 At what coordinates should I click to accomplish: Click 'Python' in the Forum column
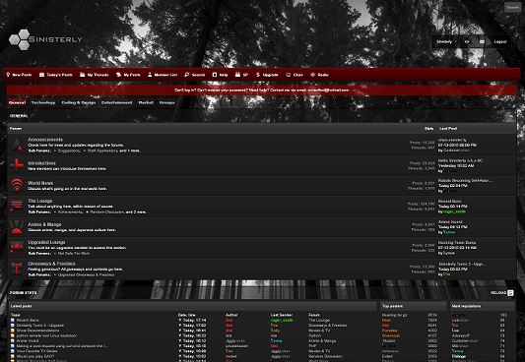point(315,335)
